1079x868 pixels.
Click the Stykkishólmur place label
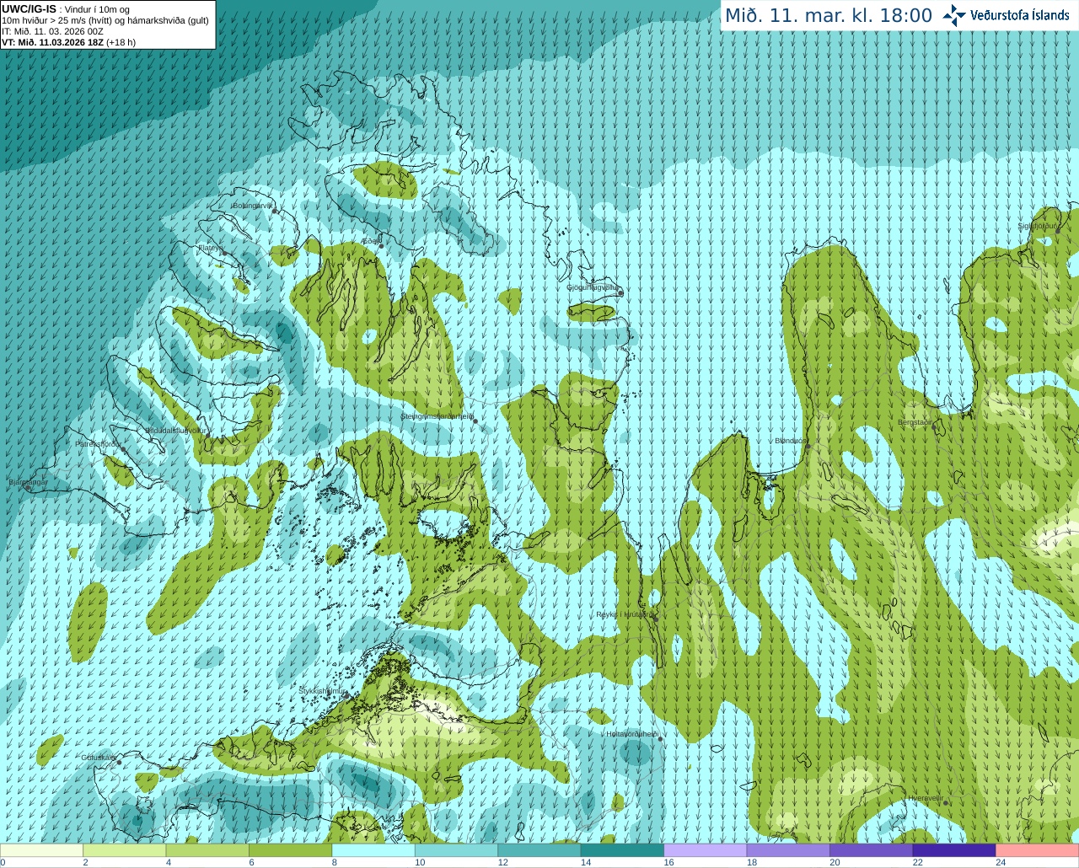(323, 690)
